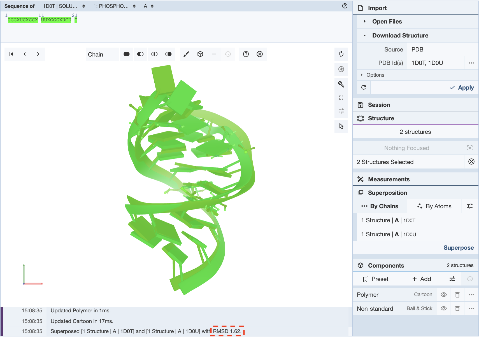The image size is (479, 337).
Task: Click the reset camera icon
Action: point(341,54)
